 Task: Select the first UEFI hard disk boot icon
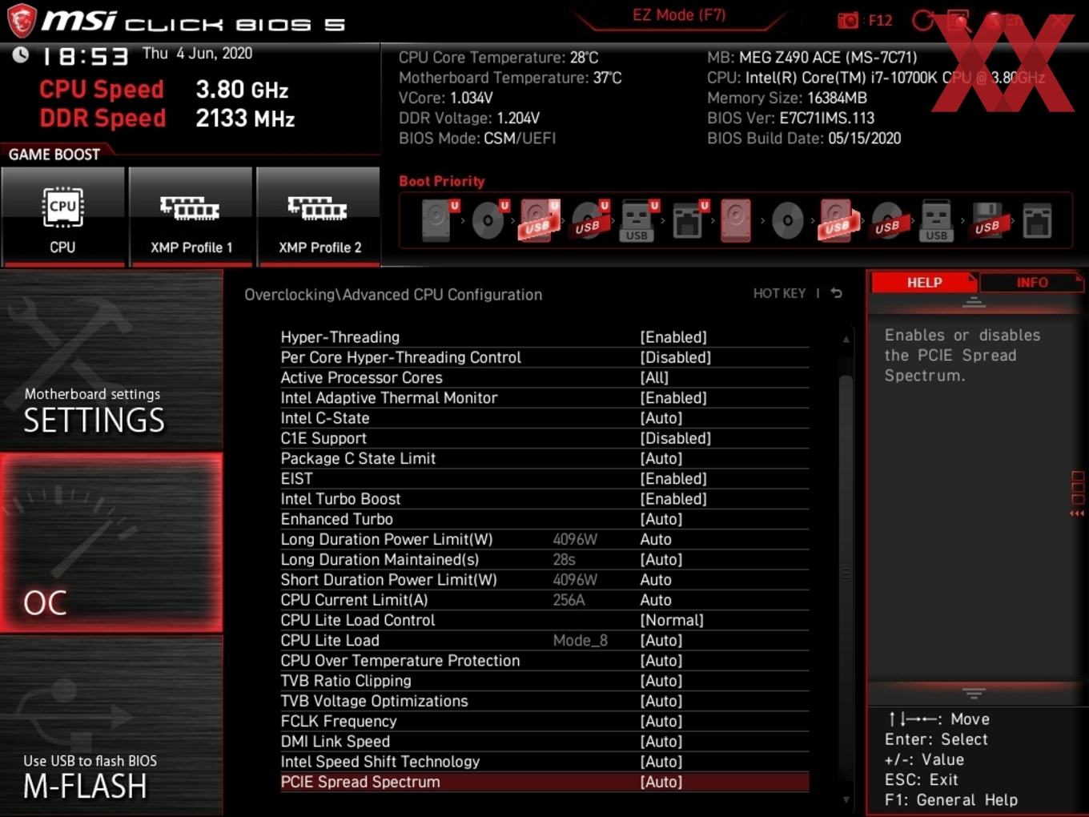pos(439,220)
